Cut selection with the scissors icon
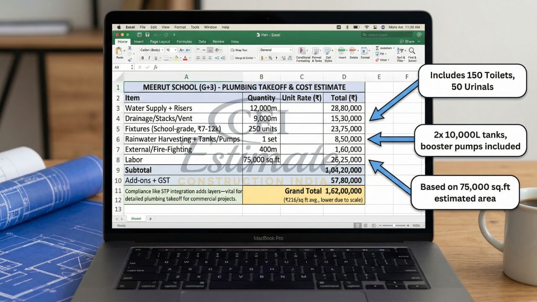Viewport: 537px width, 302px height. (130, 48)
